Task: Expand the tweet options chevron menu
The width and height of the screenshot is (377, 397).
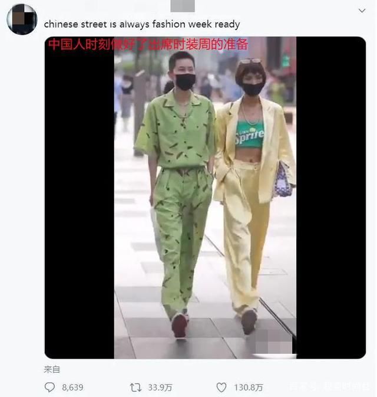Action: (362, 11)
